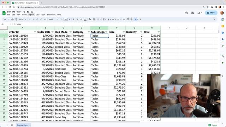Click the Print icon
Image resolution: width=226 pixels, height=127 pixels.
(12, 19)
